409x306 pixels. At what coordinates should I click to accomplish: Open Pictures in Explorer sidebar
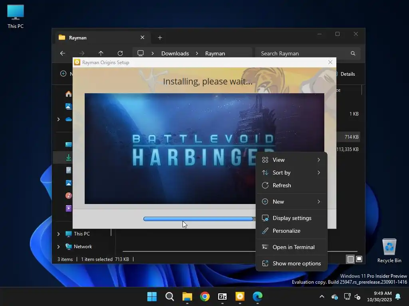click(x=69, y=183)
